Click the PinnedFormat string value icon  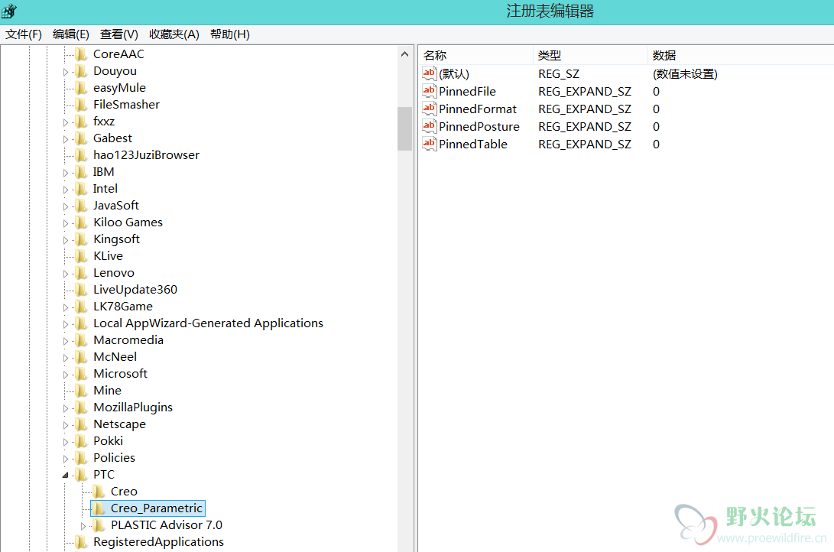(x=430, y=109)
